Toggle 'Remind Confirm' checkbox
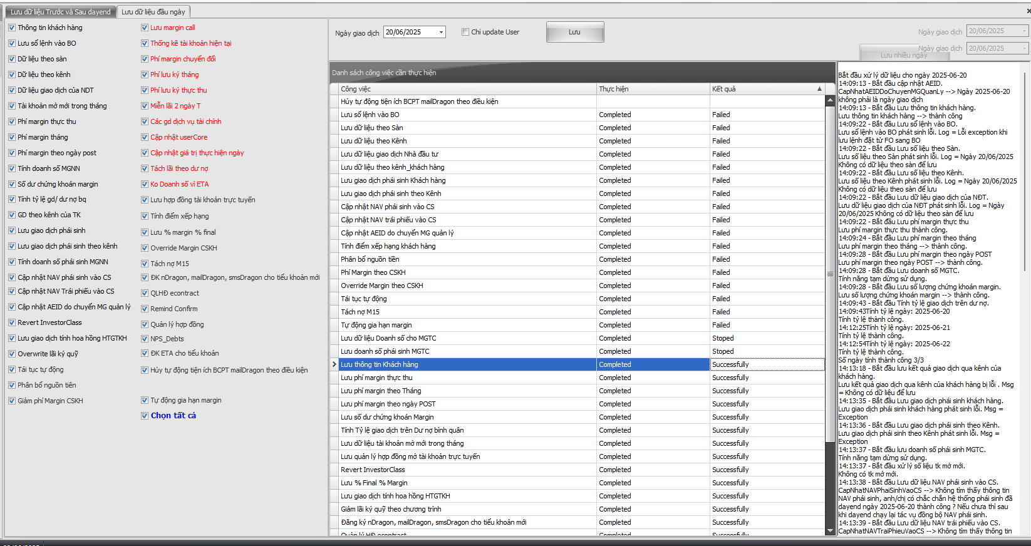Image resolution: width=1031 pixels, height=546 pixels. pyautogui.click(x=145, y=309)
